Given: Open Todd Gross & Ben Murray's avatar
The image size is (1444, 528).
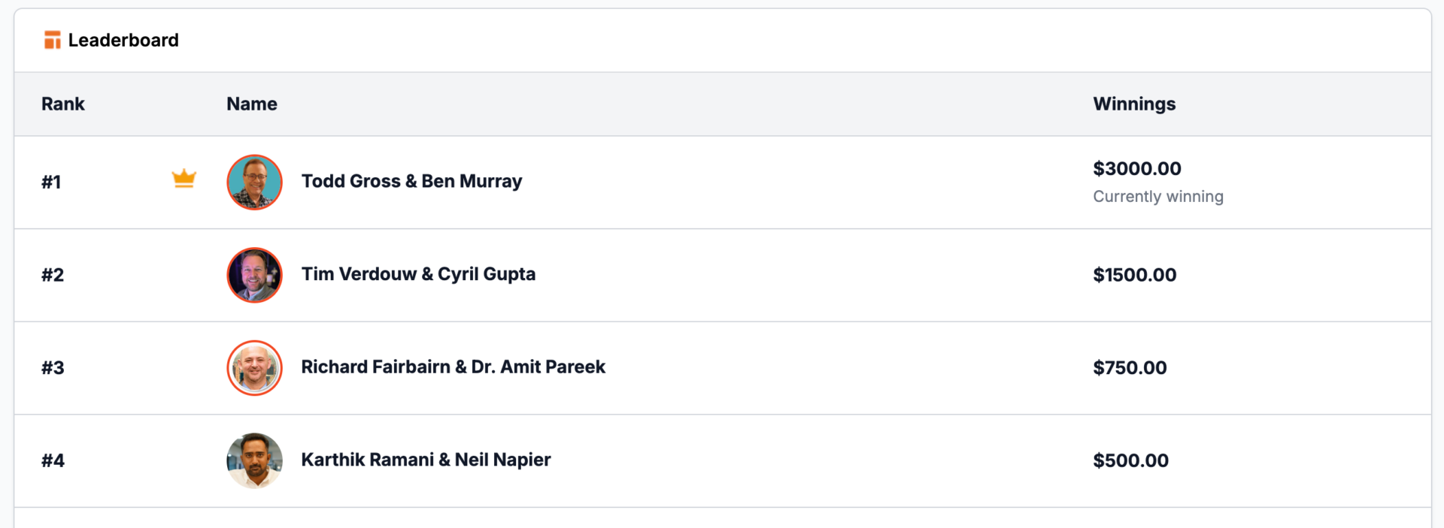Looking at the screenshot, I should click(254, 182).
